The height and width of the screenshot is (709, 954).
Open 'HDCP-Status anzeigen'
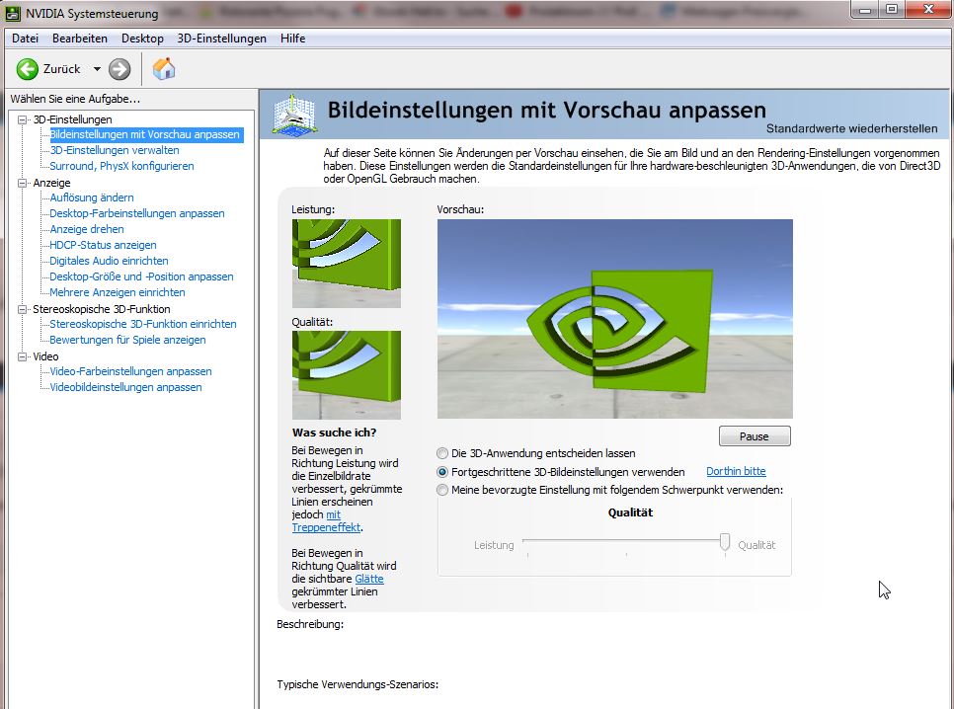[103, 245]
